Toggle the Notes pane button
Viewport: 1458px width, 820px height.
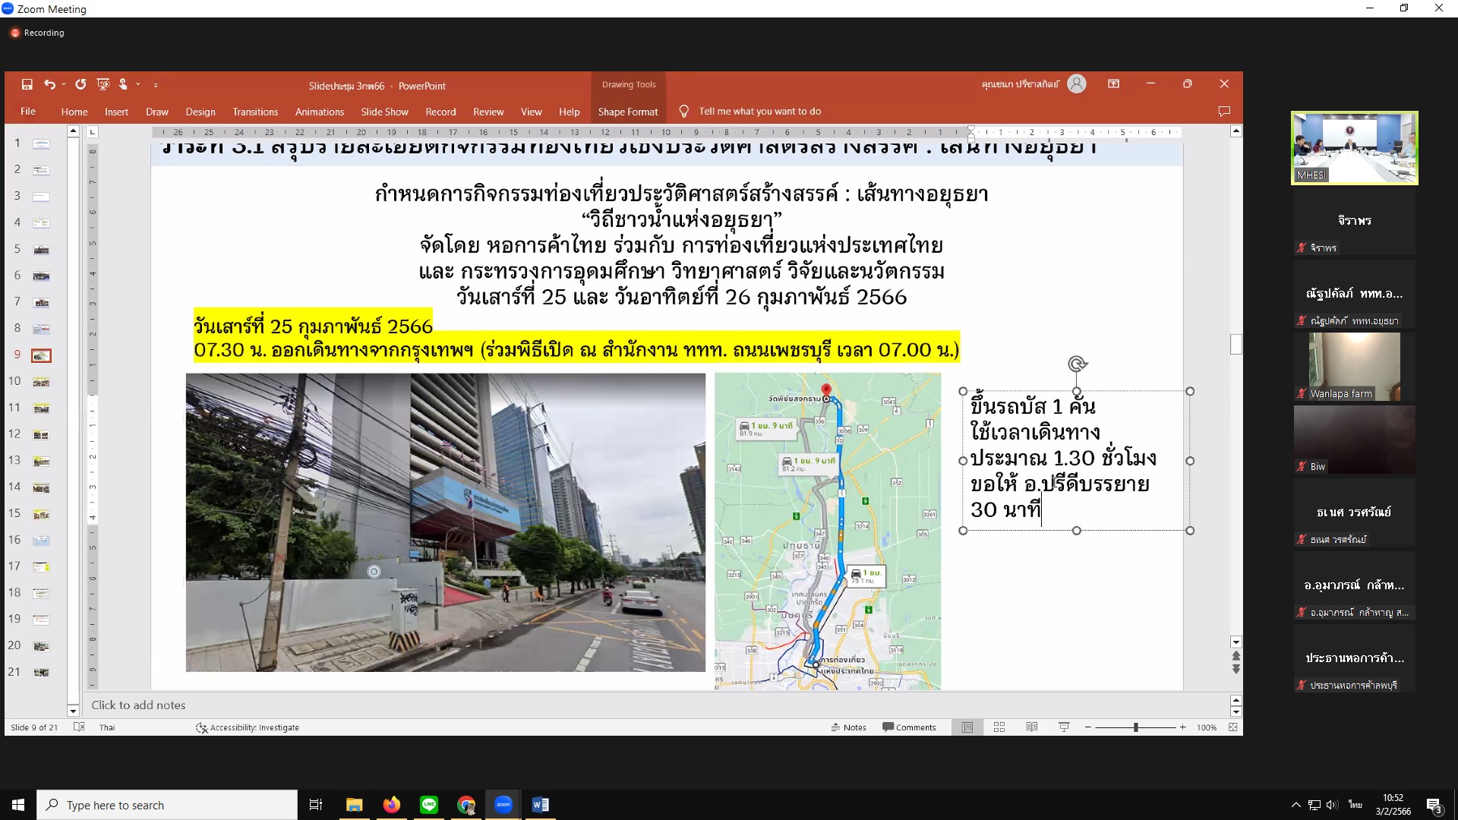[x=848, y=727]
